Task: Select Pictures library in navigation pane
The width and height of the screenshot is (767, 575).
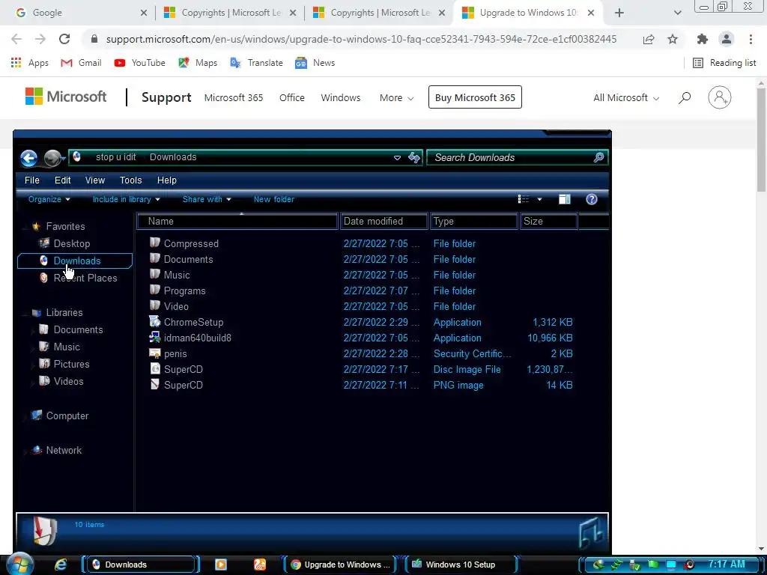Action: coord(71,364)
